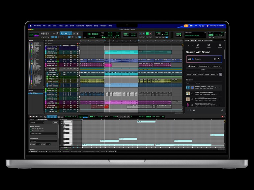Filter results by hip hop tag
Screen dimensions: 254x190
click(x=200, y=74)
